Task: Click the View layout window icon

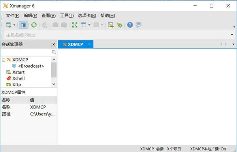Action: pyautogui.click(x=83, y=25)
